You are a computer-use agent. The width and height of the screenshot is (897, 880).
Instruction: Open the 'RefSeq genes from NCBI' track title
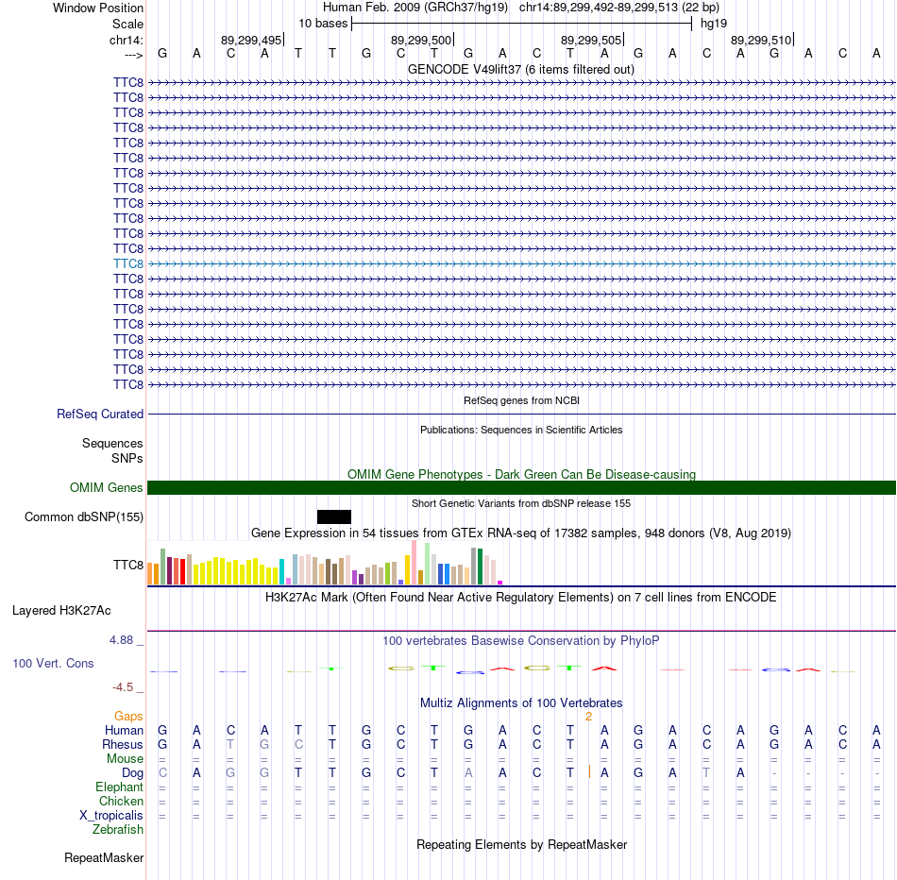click(x=521, y=400)
